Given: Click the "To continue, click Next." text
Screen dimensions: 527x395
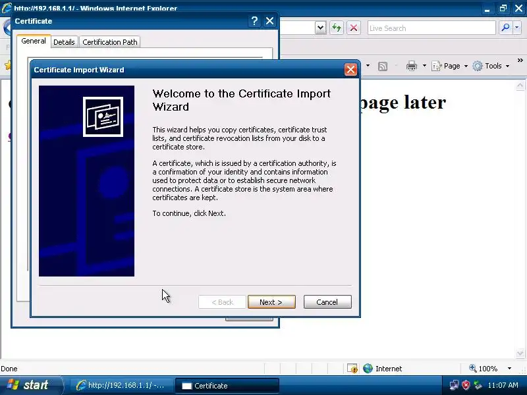Looking at the screenshot, I should [x=189, y=213].
